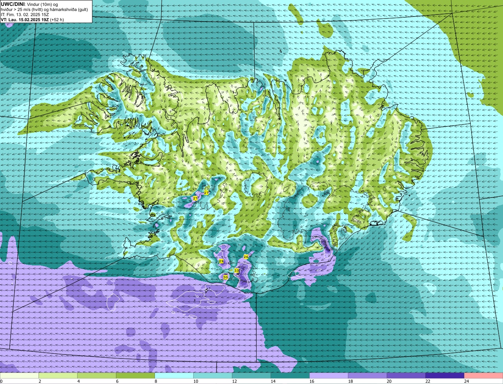Select the 14–16 m/s dark teal legend swatch
This screenshot has width=503, height=384.
coord(290,375)
